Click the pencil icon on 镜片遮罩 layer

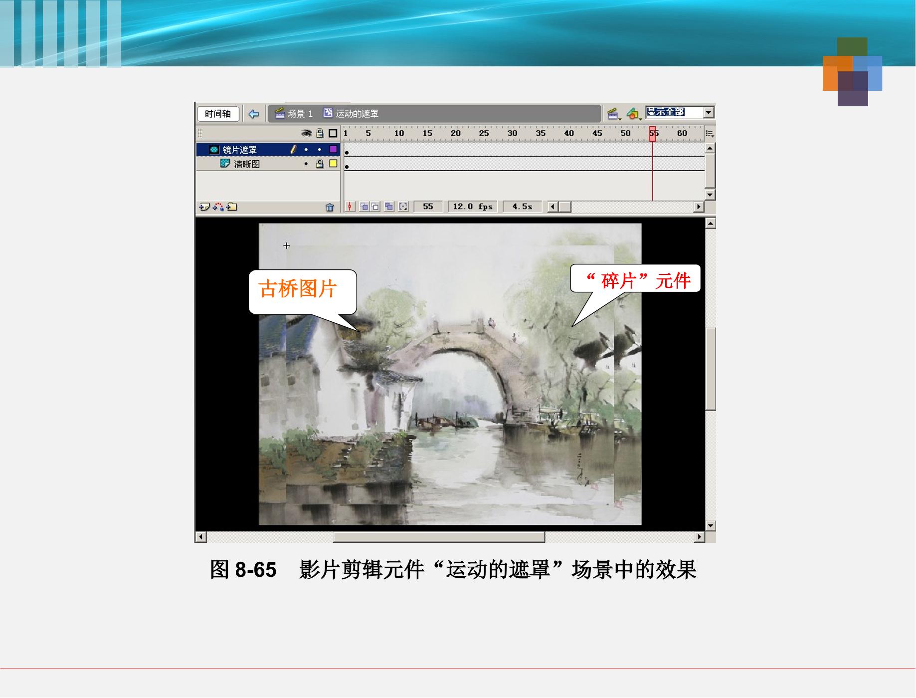point(294,149)
